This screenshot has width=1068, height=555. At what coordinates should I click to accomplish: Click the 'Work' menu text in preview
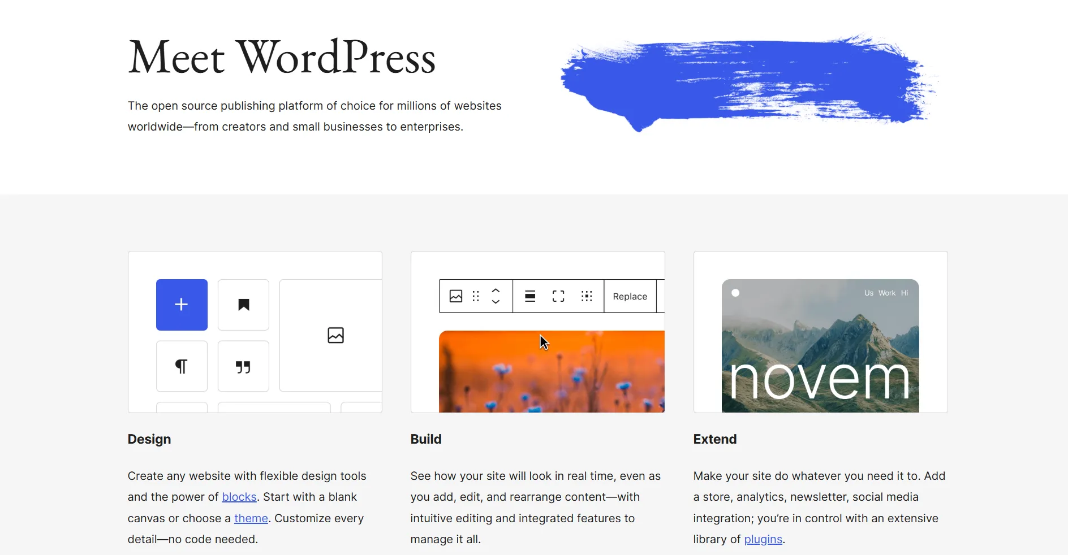pyautogui.click(x=887, y=293)
